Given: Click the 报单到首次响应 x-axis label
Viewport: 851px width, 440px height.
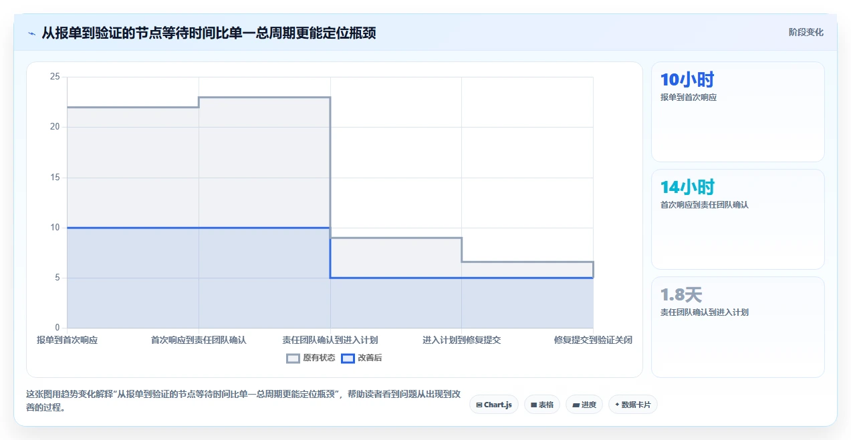Looking at the screenshot, I should point(67,340).
